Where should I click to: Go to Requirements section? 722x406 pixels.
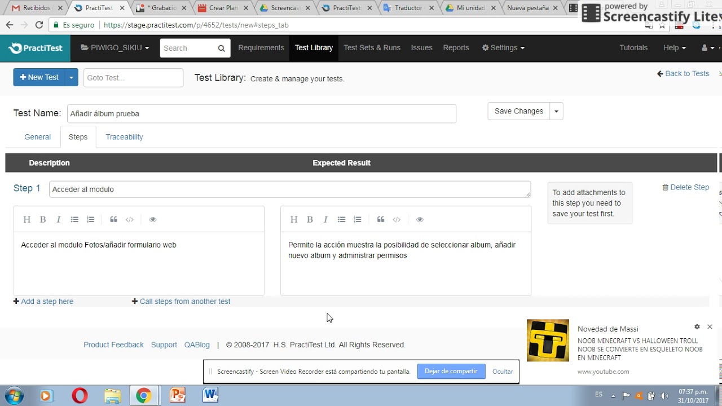coord(261,48)
